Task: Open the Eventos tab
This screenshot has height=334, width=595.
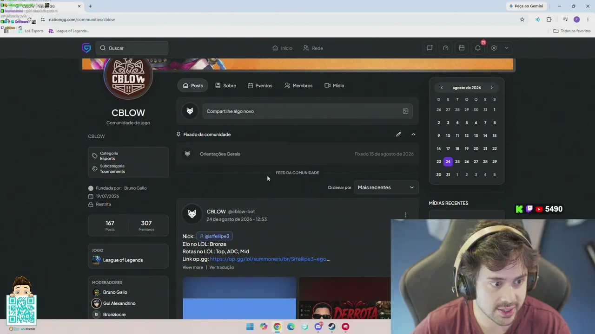Action: pos(260,85)
